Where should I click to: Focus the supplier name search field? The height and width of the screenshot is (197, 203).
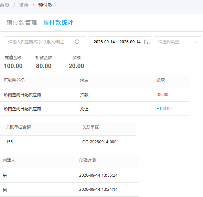(45, 42)
